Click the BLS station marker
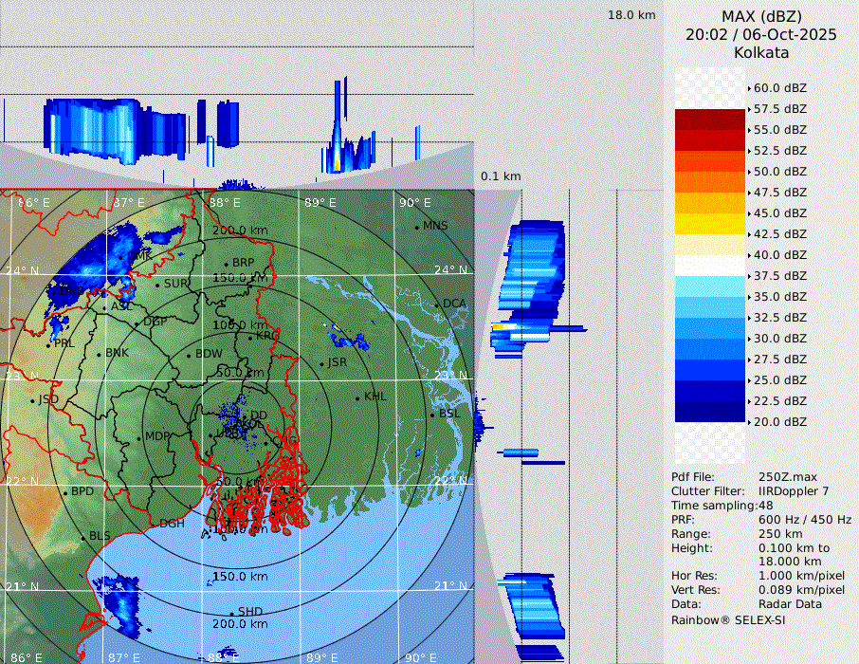 click(x=82, y=537)
